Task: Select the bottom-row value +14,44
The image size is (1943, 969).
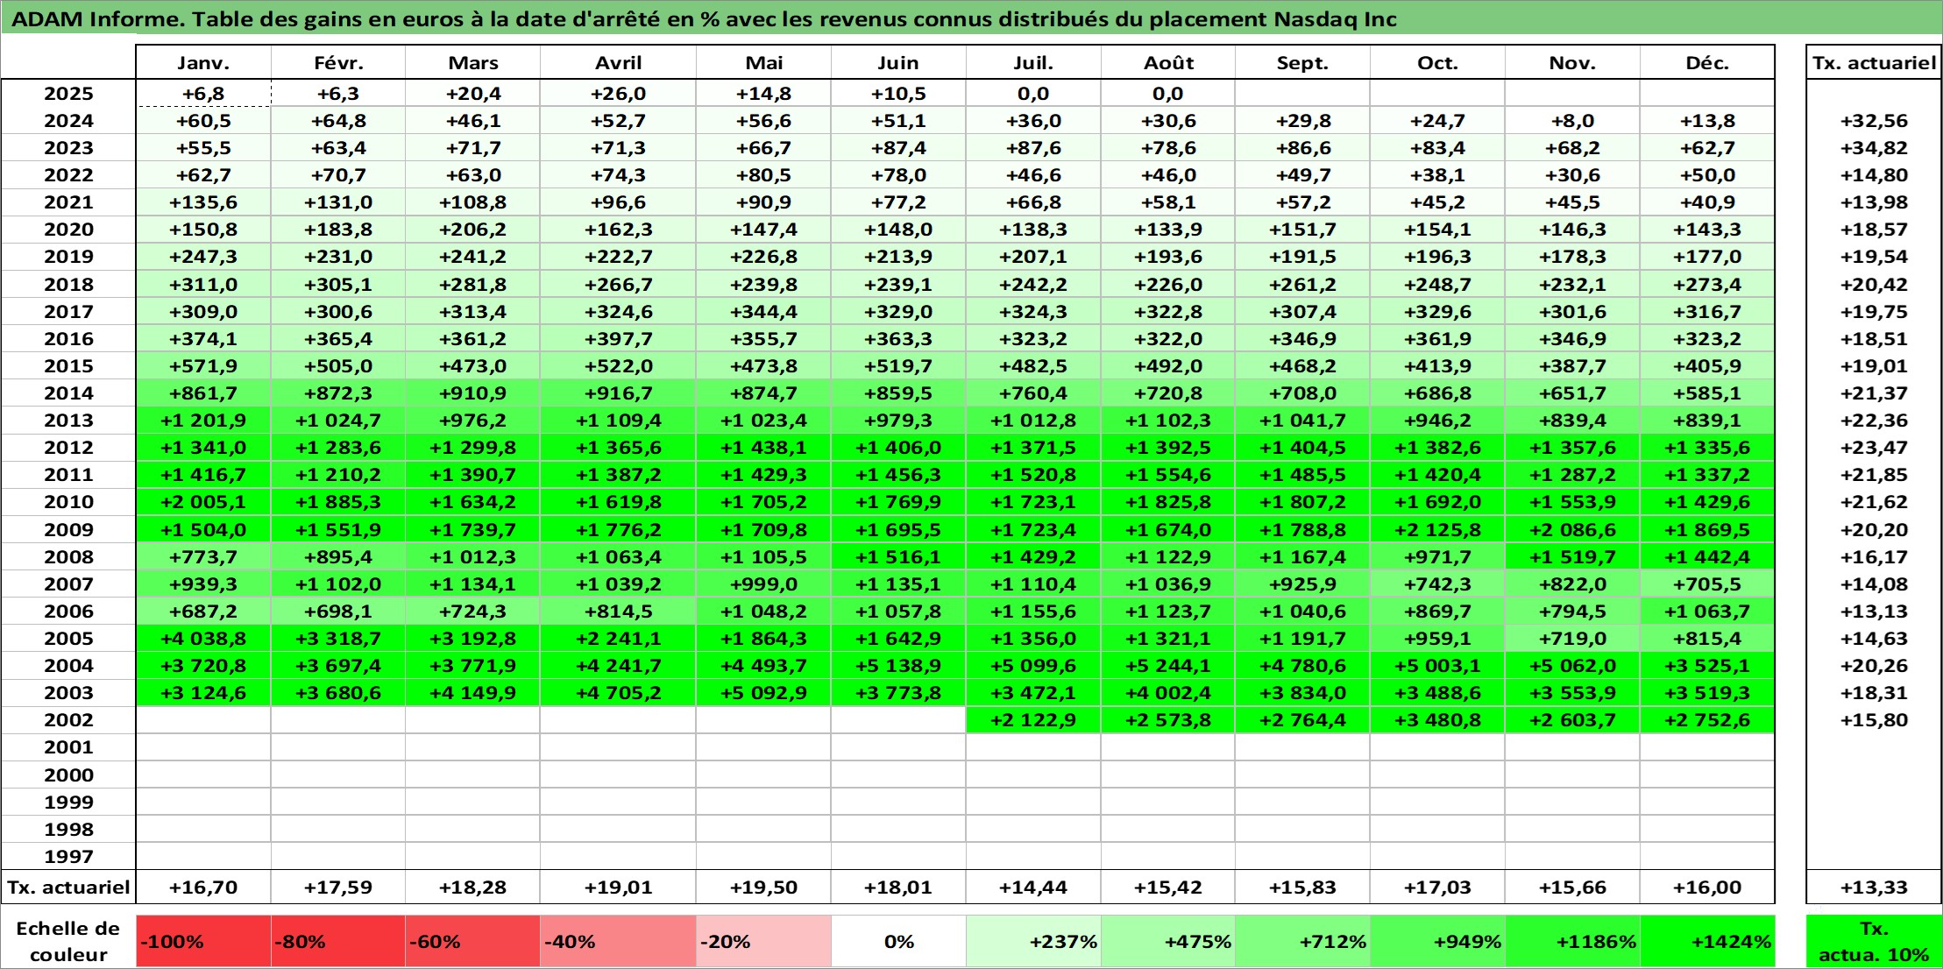Action: [1033, 888]
